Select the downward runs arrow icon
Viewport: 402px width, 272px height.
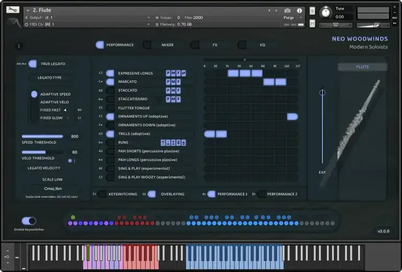pyautogui.click(x=168, y=143)
